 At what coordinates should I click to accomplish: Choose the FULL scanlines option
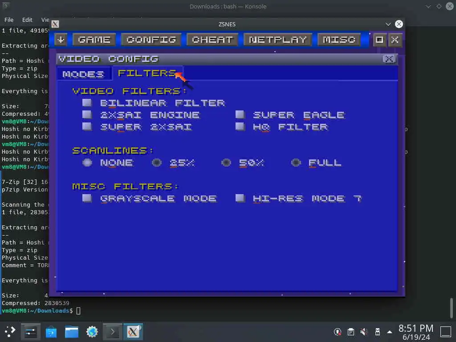[x=296, y=163]
